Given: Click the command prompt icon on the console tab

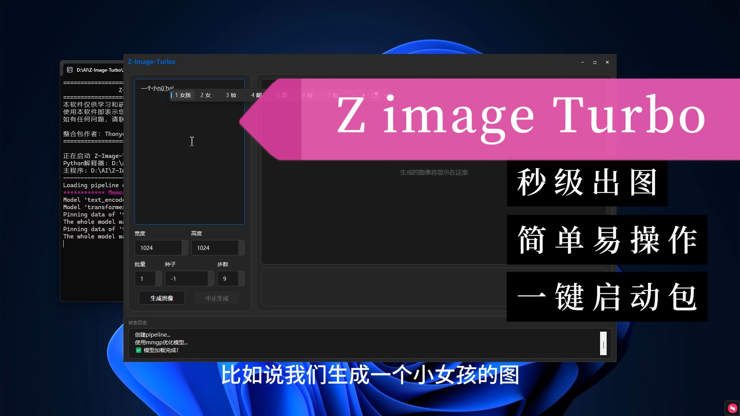Looking at the screenshot, I should tap(70, 70).
